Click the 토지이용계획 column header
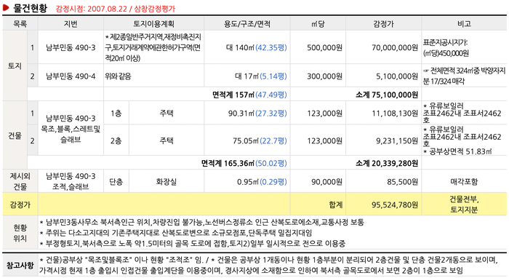 [154, 24]
